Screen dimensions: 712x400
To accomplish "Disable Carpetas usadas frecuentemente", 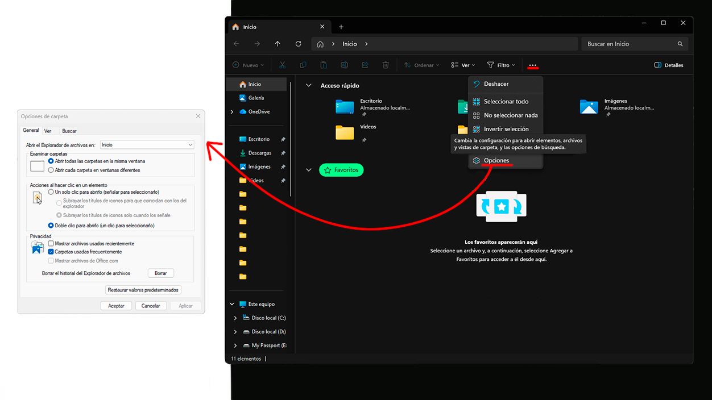I will [x=50, y=251].
